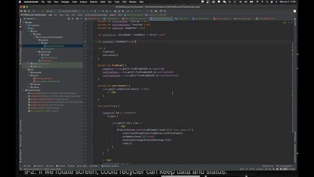Click the debug bug icon in toolbar
Image resolution: width=314 pixels, height=177 pixels.
95,11
